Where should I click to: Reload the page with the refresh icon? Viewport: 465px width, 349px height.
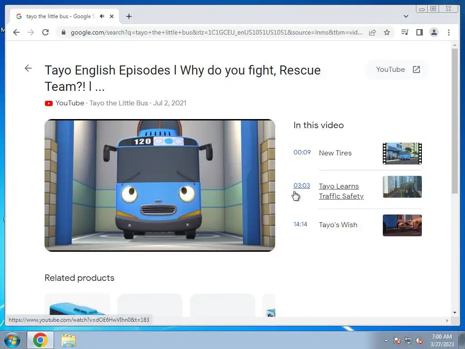pyautogui.click(x=45, y=32)
